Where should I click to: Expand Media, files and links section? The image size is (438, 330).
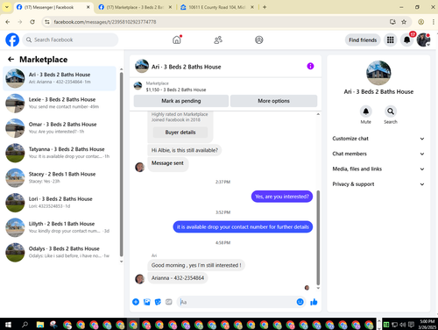pyautogui.click(x=378, y=169)
